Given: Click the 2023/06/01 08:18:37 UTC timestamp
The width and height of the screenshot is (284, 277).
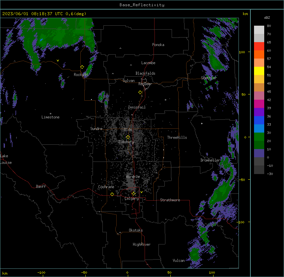Looking at the screenshot, I should 32,14.
